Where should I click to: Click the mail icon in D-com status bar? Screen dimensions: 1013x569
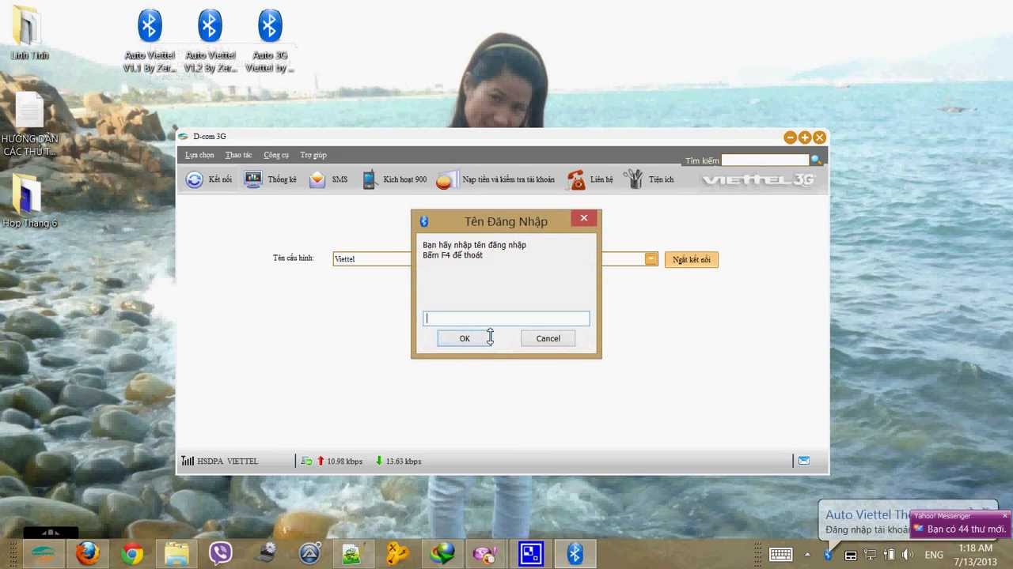click(x=803, y=461)
